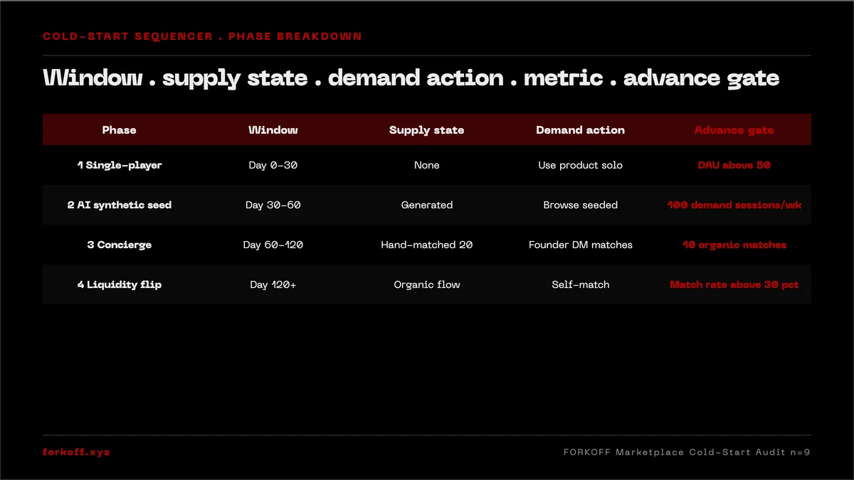Viewport: 854px width, 480px height.
Task: Select the '1 Single-player' phase cell
Action: [x=120, y=165]
